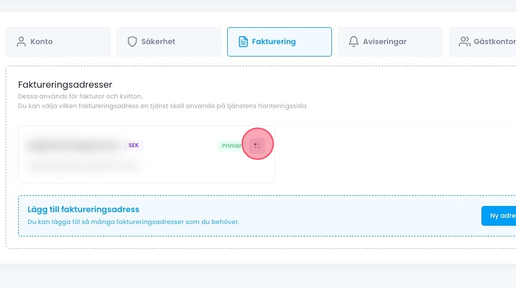Click the blurred address line below name
Screen dimensions: 516x288
pyautogui.click(x=83, y=166)
